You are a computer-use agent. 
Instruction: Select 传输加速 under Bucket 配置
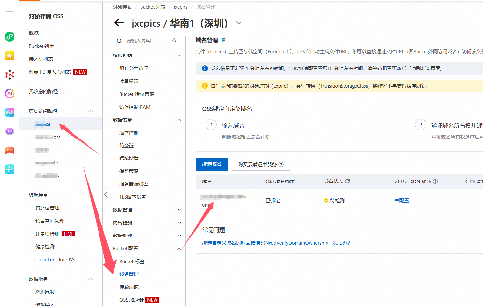129,287
